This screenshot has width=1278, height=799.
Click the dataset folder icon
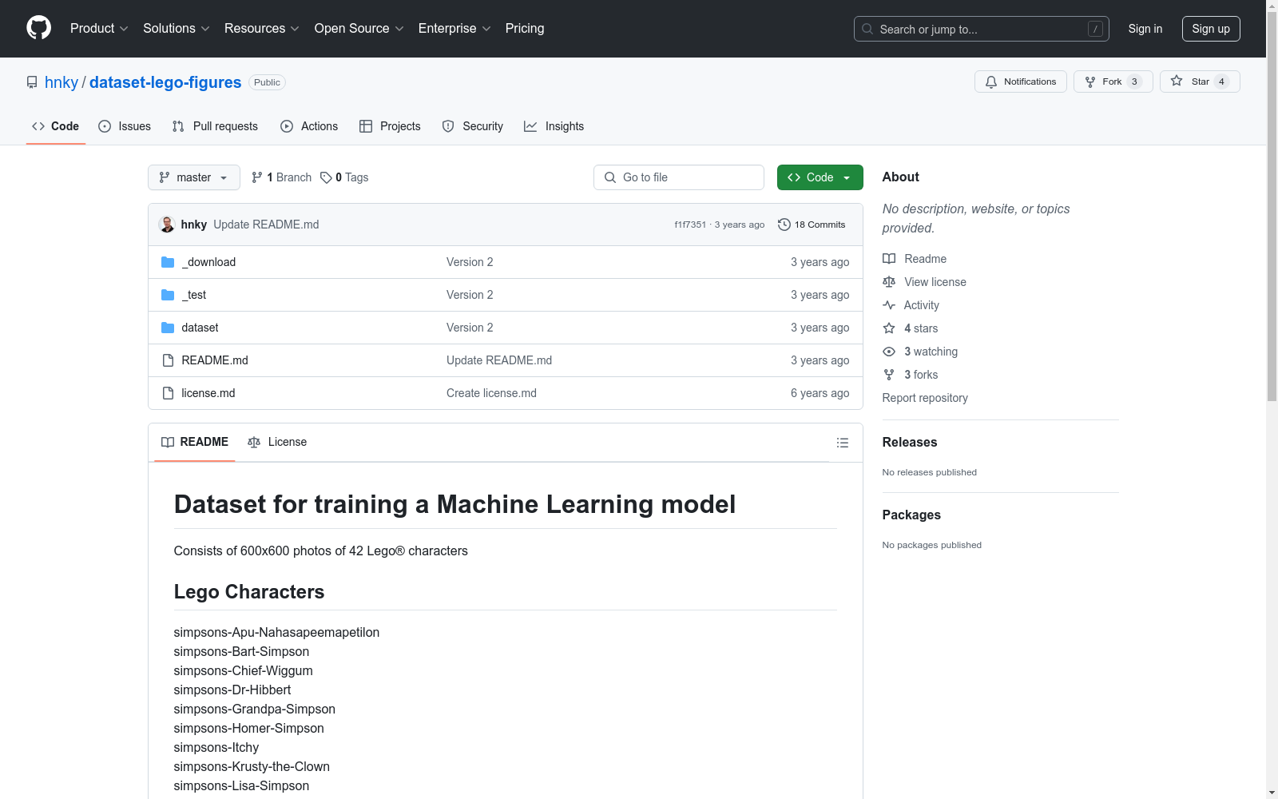168,328
